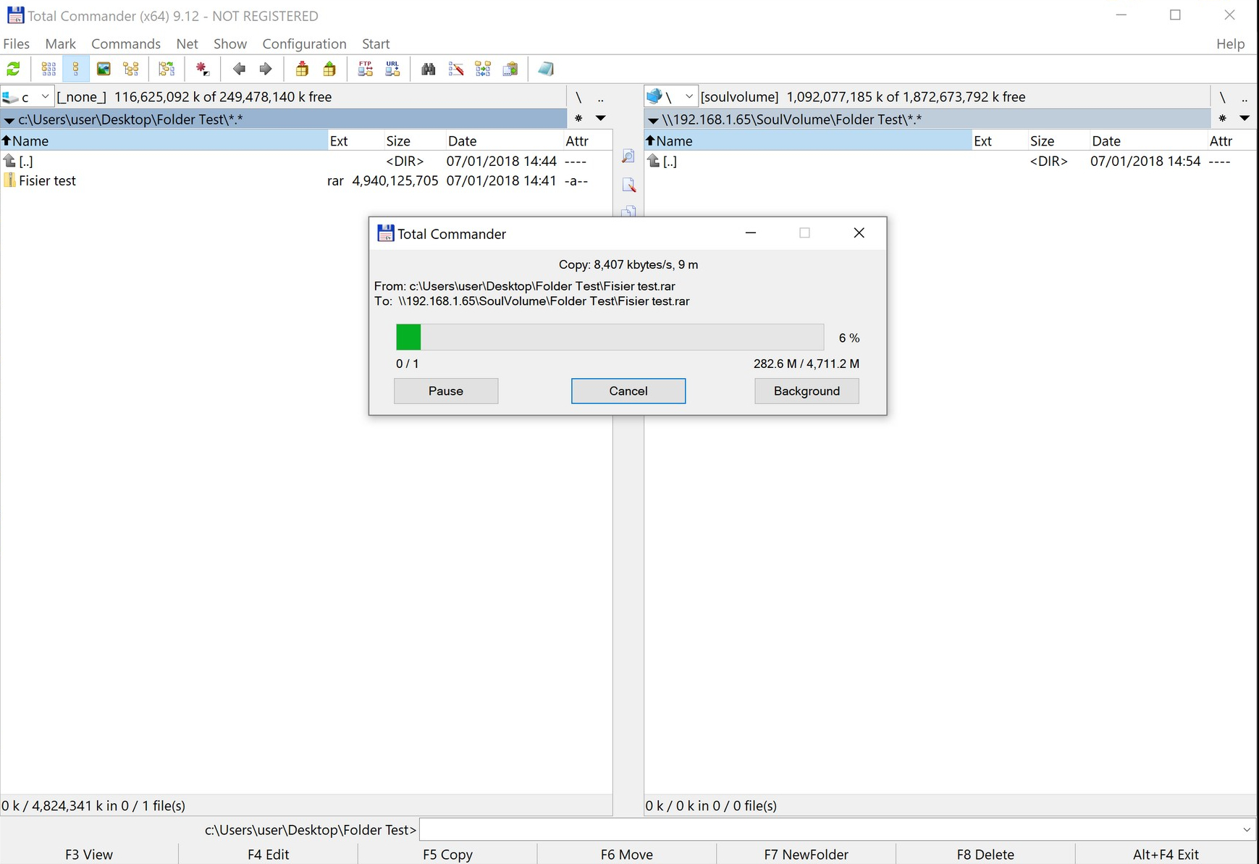Go to root with right panel backslash
The width and height of the screenshot is (1259, 864).
pyautogui.click(x=1222, y=97)
